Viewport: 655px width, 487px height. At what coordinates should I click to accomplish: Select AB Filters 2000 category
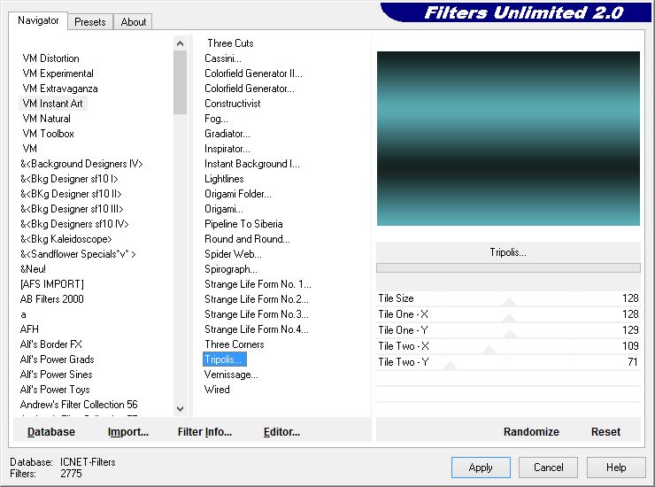(x=52, y=299)
